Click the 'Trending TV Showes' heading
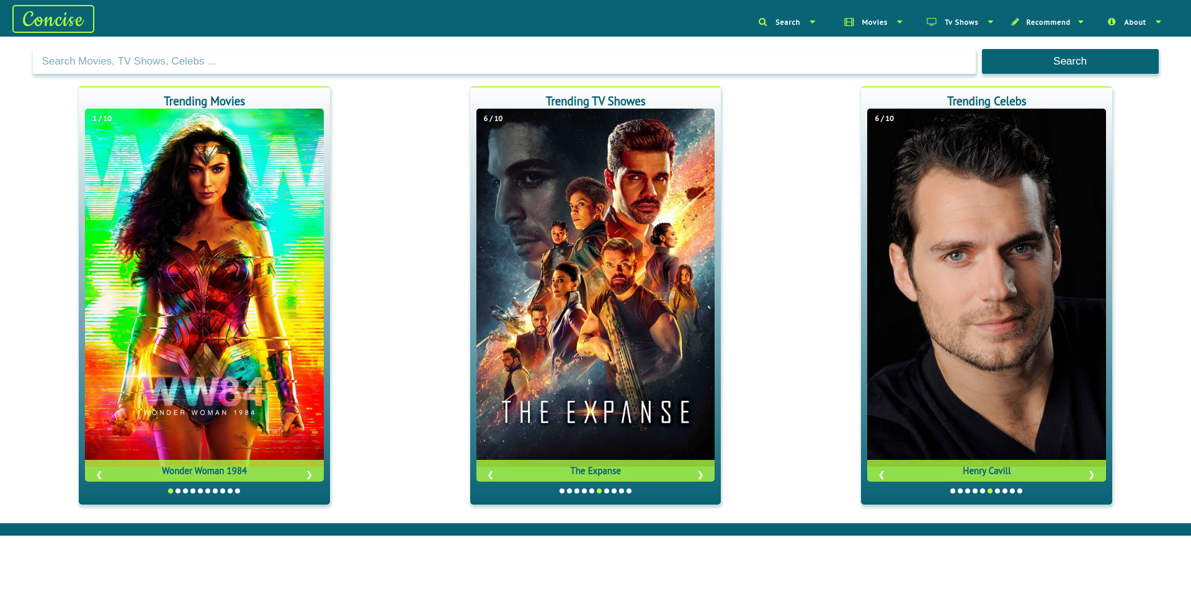Viewport: 1191px width, 589px height. pos(595,101)
